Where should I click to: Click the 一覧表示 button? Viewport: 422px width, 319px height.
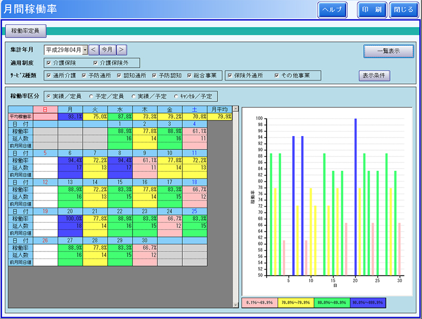tap(388, 51)
